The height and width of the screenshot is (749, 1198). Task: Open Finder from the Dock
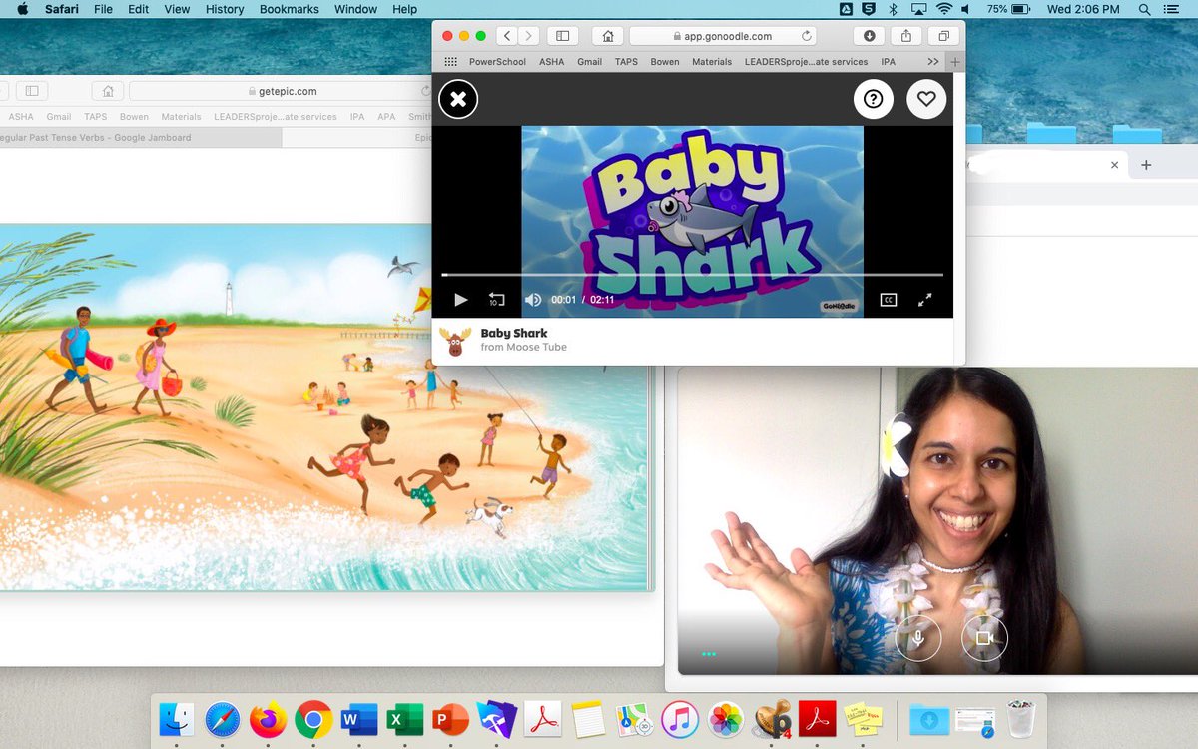177,719
